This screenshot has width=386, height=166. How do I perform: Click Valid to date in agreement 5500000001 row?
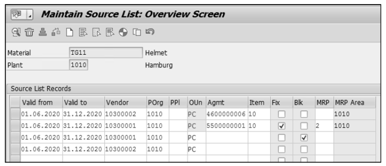pos(83,126)
